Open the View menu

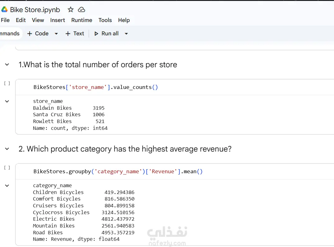pyautogui.click(x=38, y=20)
